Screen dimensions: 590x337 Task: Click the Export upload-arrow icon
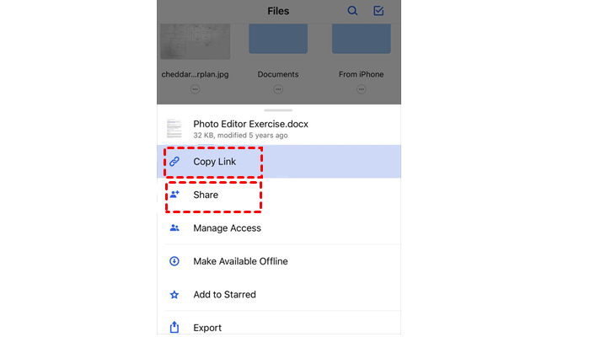174,327
